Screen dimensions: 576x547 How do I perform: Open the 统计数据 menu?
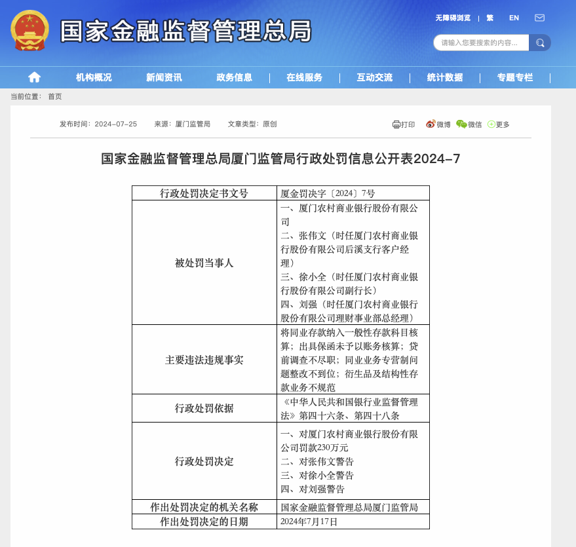[444, 77]
